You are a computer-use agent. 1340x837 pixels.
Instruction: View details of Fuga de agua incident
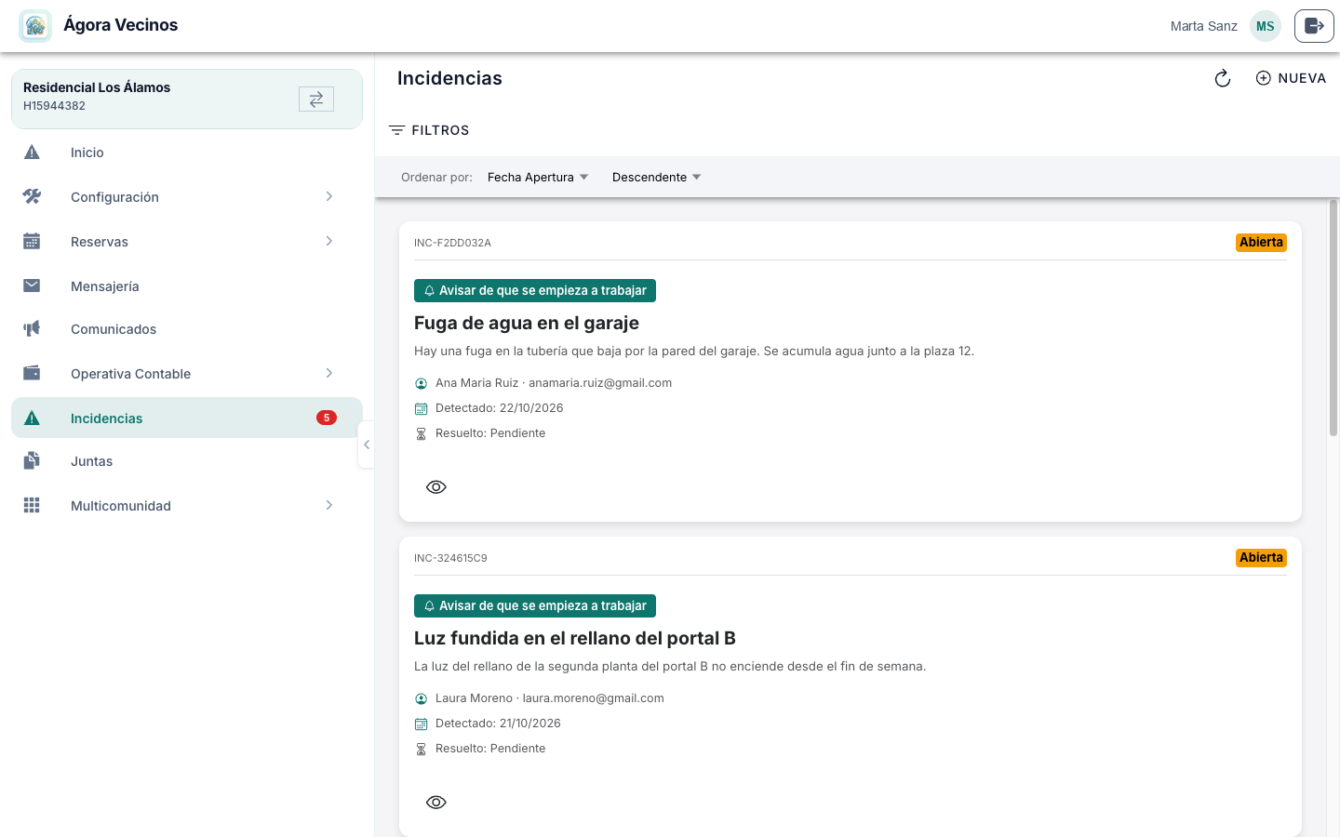[x=436, y=487]
